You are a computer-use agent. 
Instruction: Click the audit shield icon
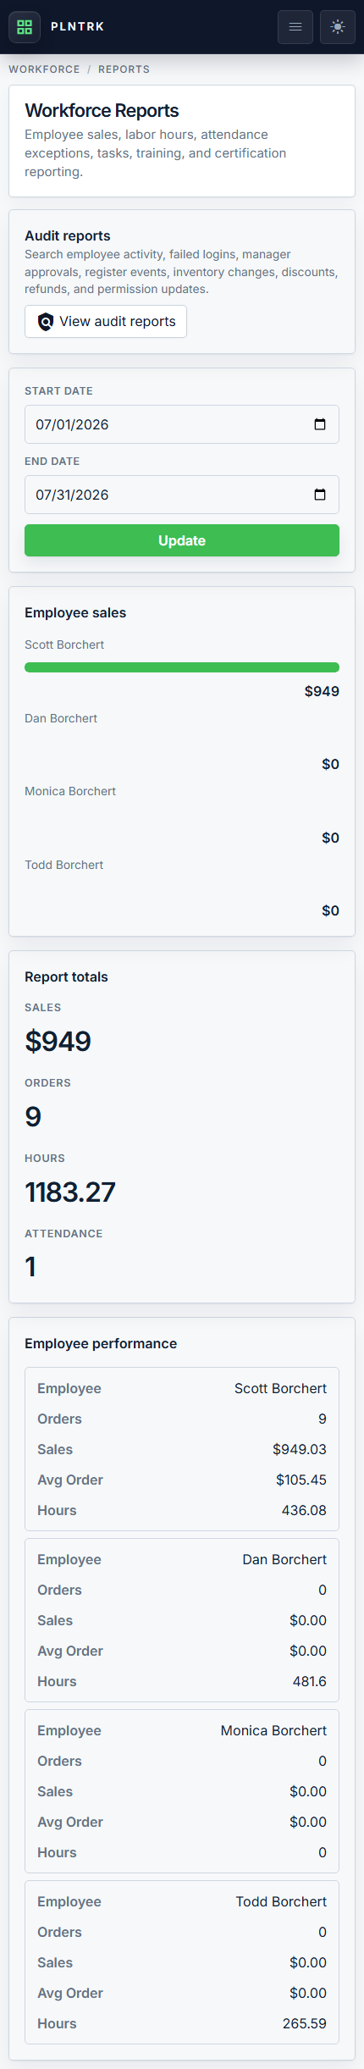[46, 322]
